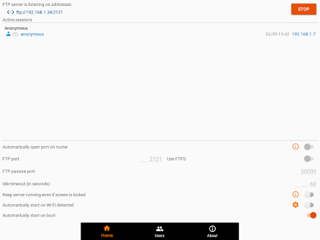Viewport: 320px width, 240px height.
Task: Click the Idle timeout (in seconds) label
Action: (26, 184)
